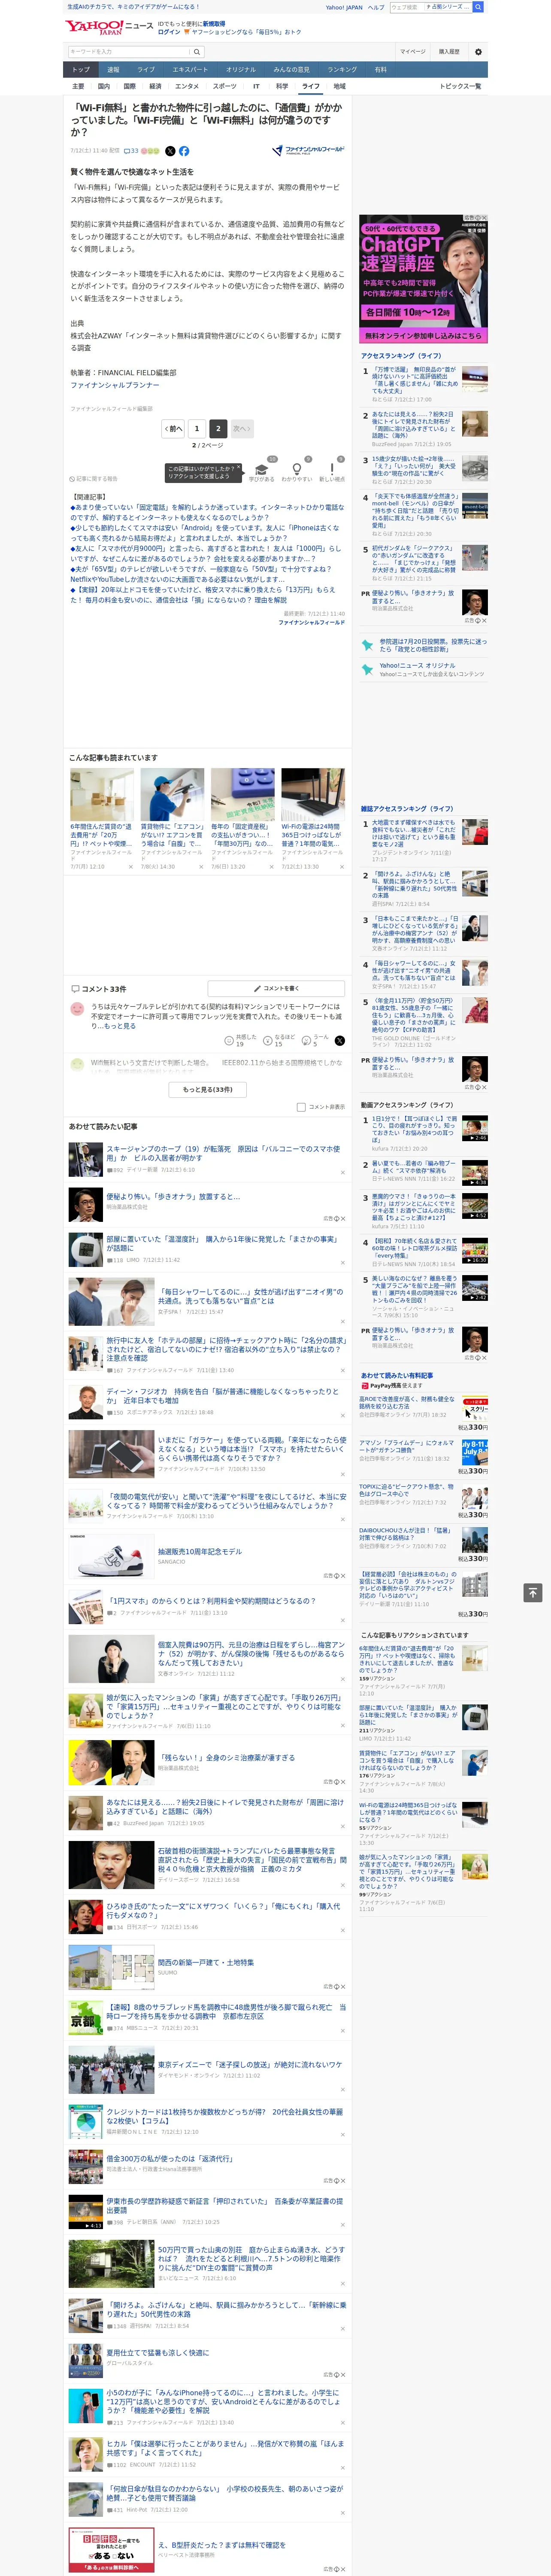551x2576 pixels.
Task: Open access ranking item 5 初代ガンダム
Action: click(415, 560)
